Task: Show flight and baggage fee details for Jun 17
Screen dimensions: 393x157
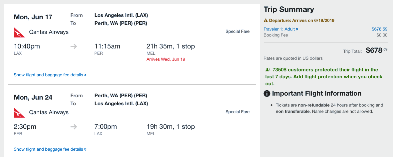Action: click(50, 75)
